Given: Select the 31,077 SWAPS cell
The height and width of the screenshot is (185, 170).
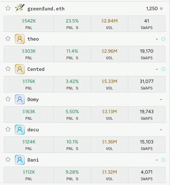Looking at the screenshot, I should [x=147, y=84].
